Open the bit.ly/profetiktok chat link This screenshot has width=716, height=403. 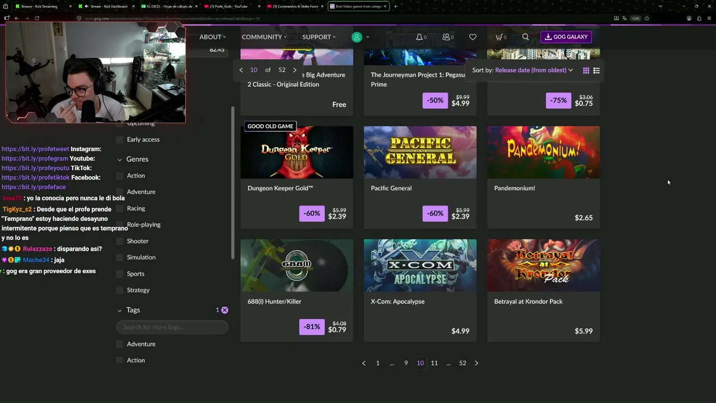coord(36,178)
